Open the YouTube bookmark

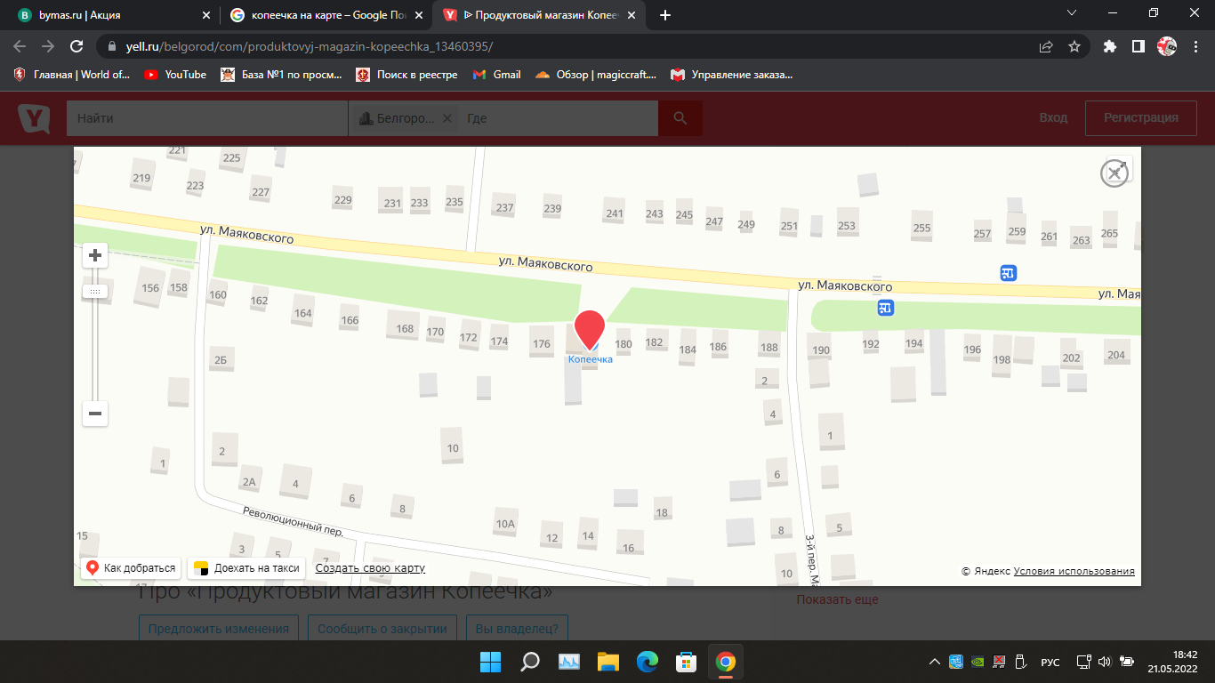(175, 75)
